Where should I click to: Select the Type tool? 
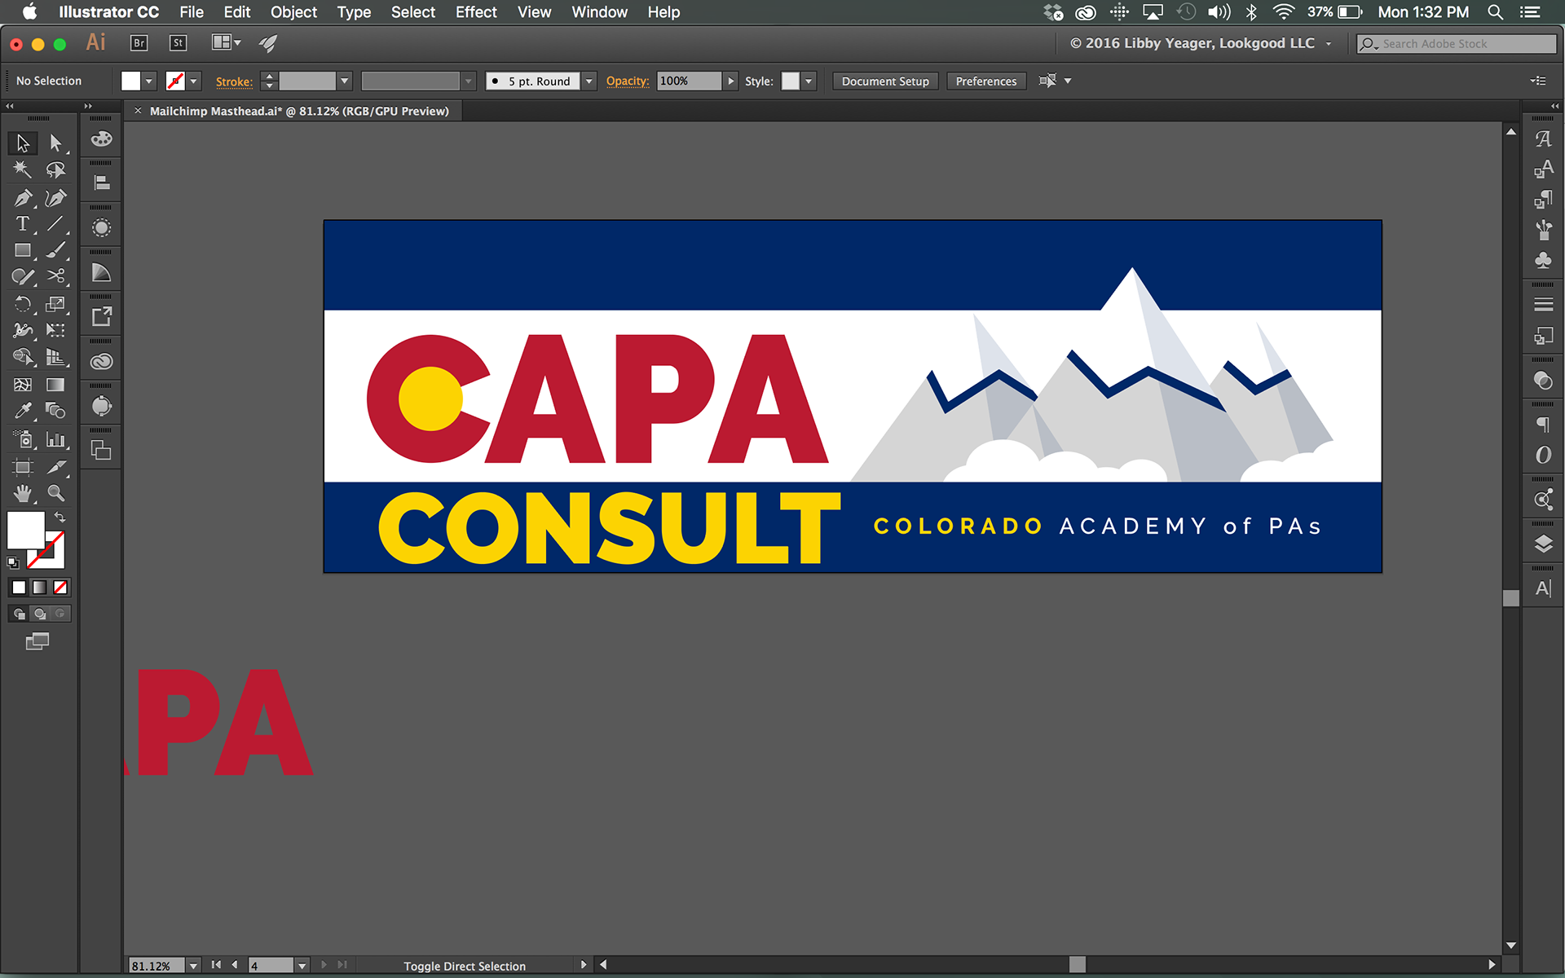pos(23,223)
